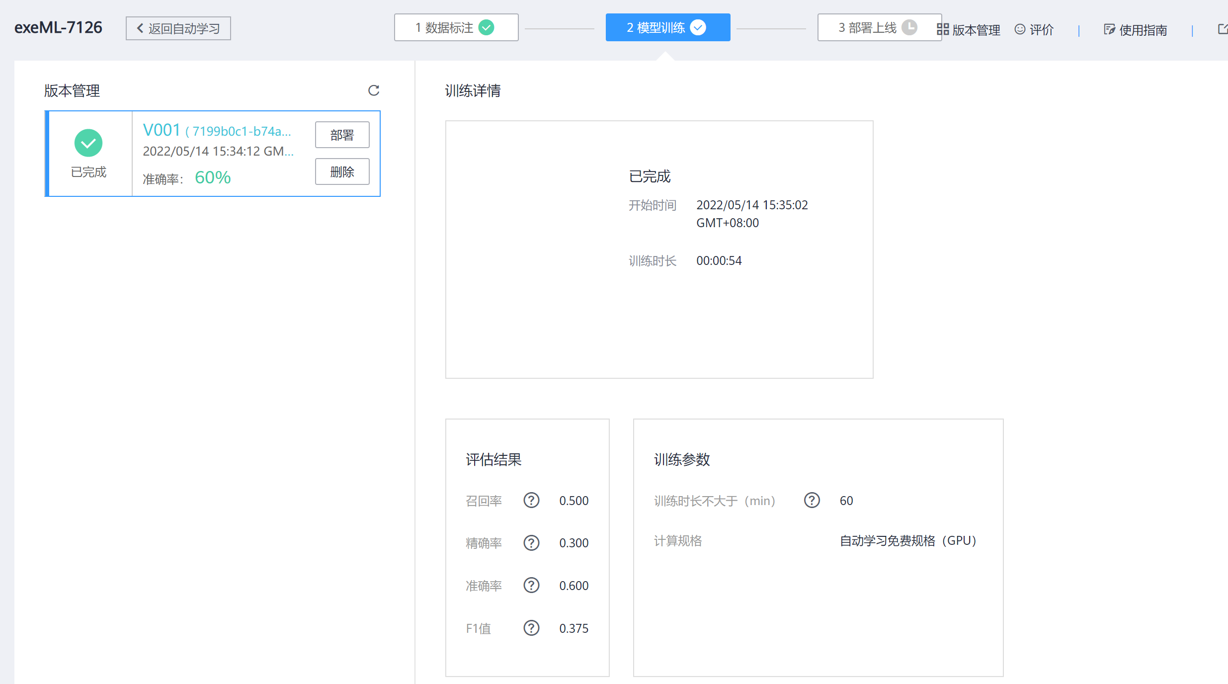Click the smiley 评价 icon

(x=1020, y=29)
